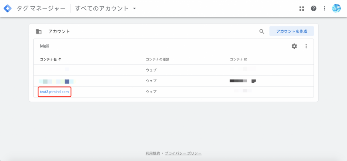
Task: Click the アカウント heading text
Action: click(59, 32)
